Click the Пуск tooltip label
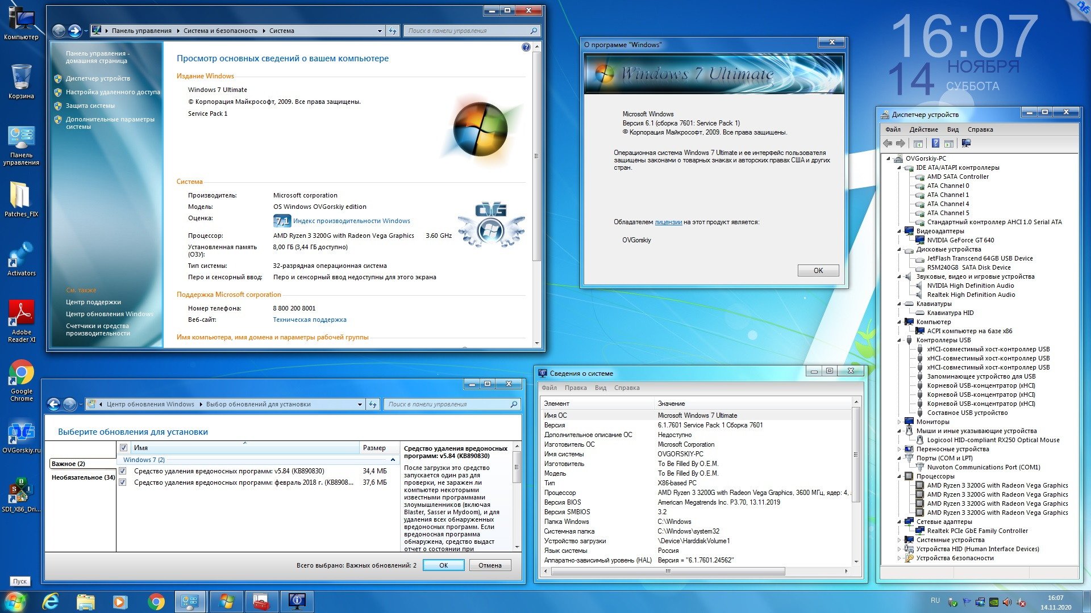Screen dimensions: 1091x613 pyautogui.click(x=20, y=582)
